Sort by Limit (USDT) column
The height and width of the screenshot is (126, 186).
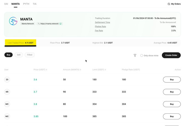(99, 70)
